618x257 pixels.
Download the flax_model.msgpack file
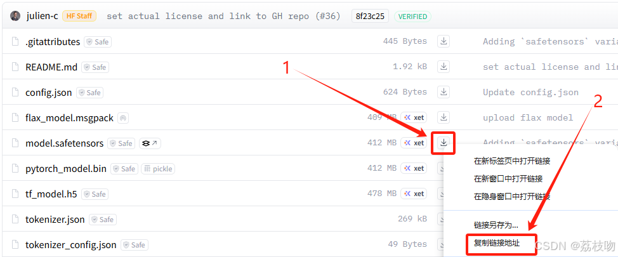444,117
